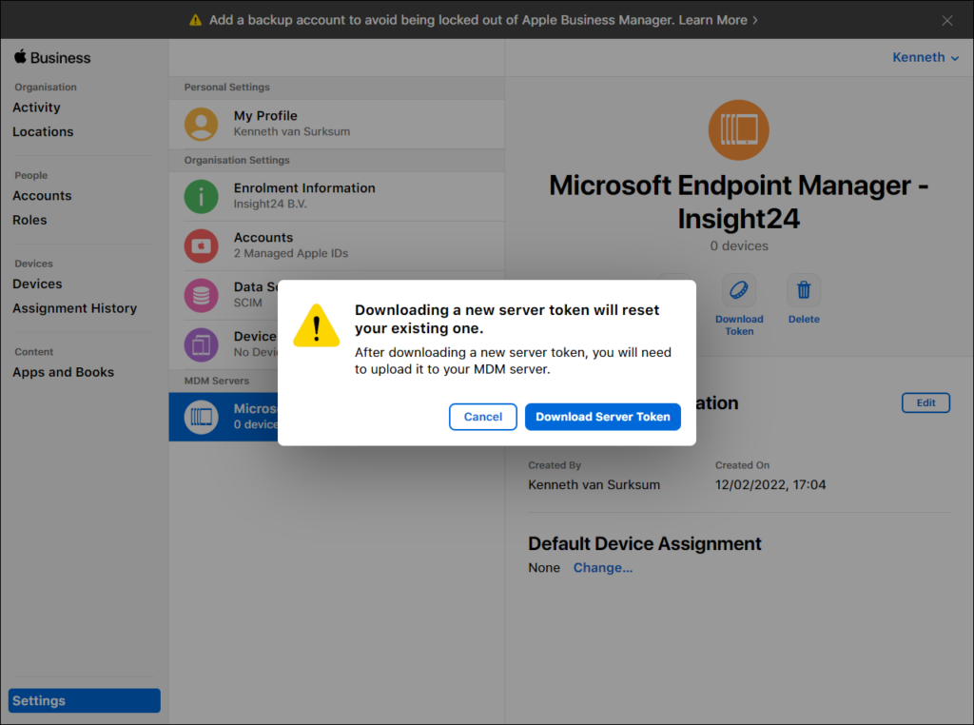
Task: Click the orange MDM server icon
Action: tap(739, 129)
